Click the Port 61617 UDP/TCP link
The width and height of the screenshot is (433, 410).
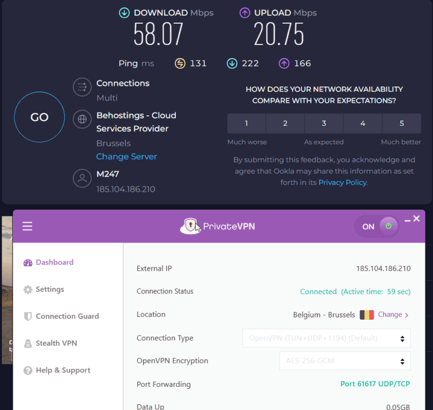tap(375, 383)
